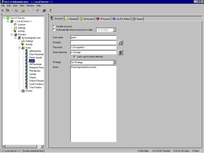The width and height of the screenshot is (204, 153).
Task: Enable the Disable account checkbox
Action: pos(54,27)
